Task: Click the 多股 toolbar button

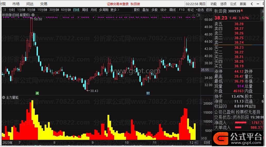Action: 154,10
